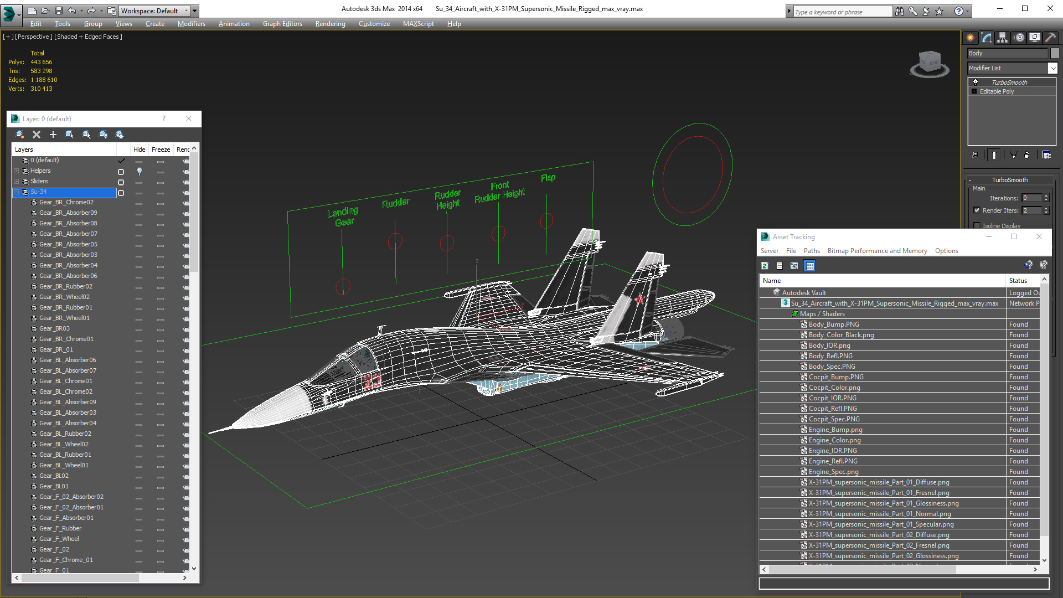The height and width of the screenshot is (598, 1063).
Task: Toggle the Show End Result button
Action: (994, 155)
